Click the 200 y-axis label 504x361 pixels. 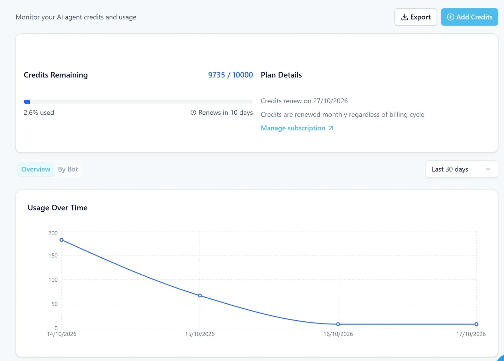click(x=53, y=233)
